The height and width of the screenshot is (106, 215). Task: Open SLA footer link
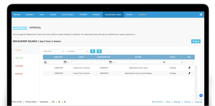(x=53, y=102)
